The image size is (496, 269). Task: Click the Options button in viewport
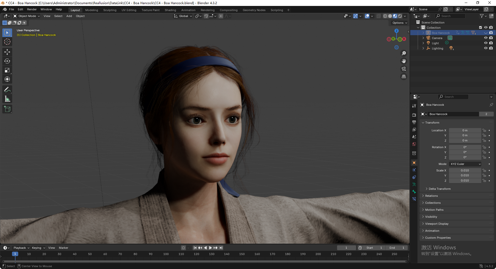point(399,23)
